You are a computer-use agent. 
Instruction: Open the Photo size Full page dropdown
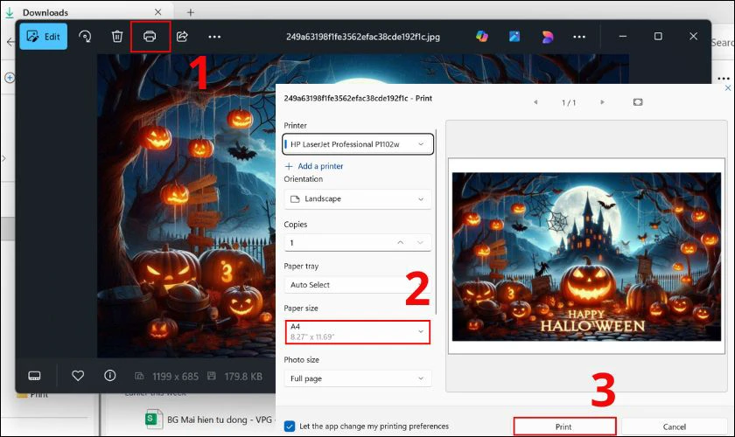(358, 378)
